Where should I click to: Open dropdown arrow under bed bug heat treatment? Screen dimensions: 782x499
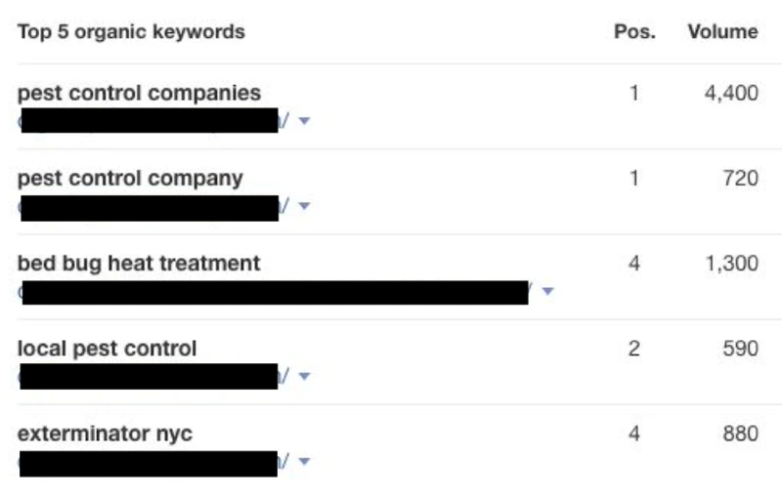pyautogui.click(x=547, y=291)
